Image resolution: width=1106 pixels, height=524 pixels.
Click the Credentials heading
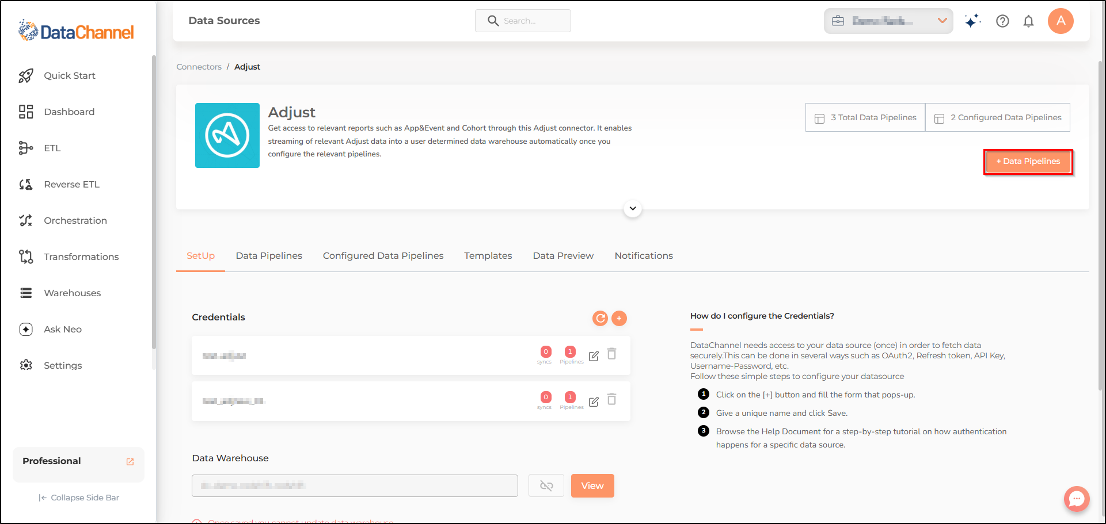coord(218,318)
